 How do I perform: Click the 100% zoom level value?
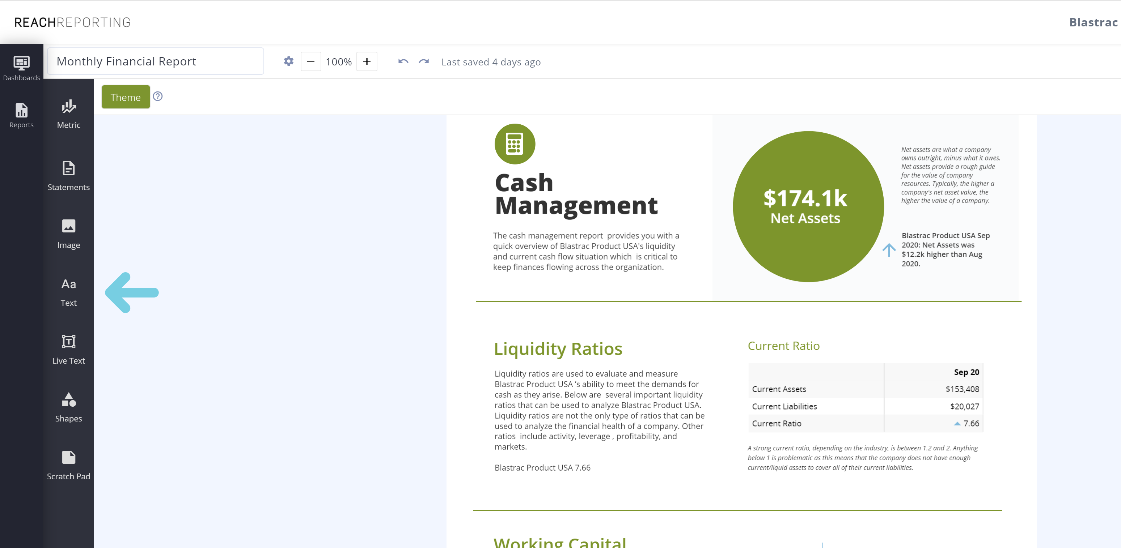(x=339, y=62)
